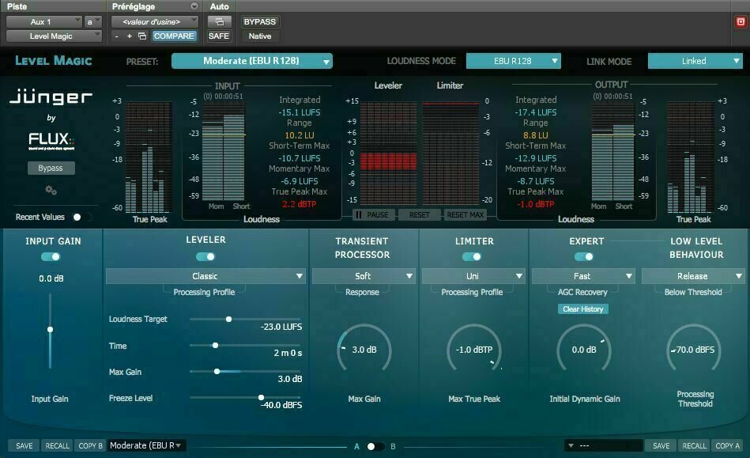The height and width of the screenshot is (458, 750).
Task: Disable the Limiter section toggle
Action: 473,256
